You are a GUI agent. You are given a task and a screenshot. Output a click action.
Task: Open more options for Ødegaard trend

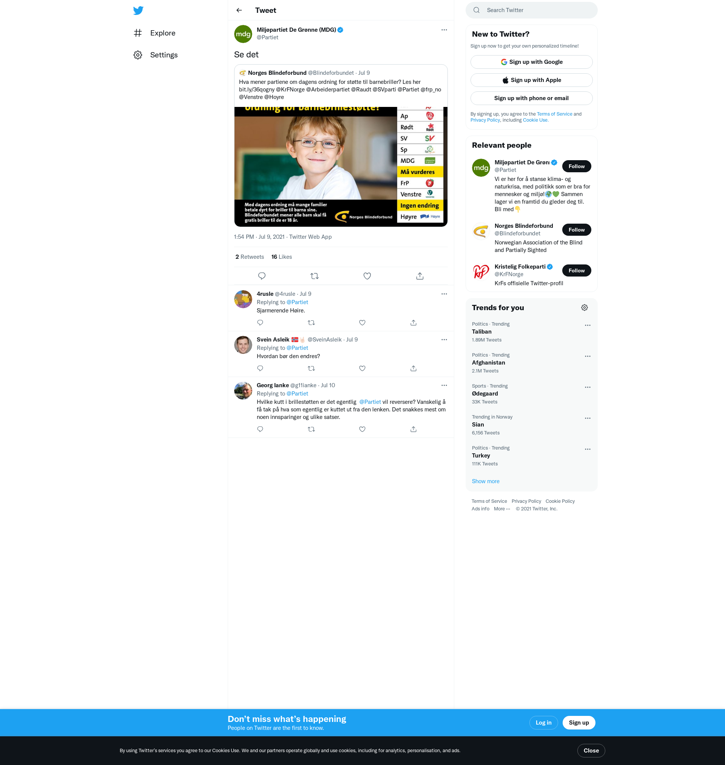click(588, 387)
